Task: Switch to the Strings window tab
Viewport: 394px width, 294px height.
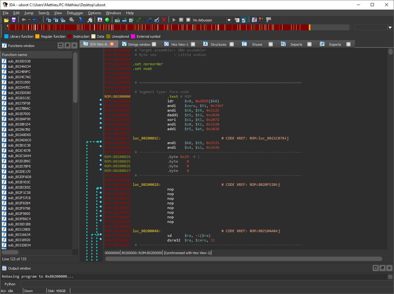Action: coord(139,45)
